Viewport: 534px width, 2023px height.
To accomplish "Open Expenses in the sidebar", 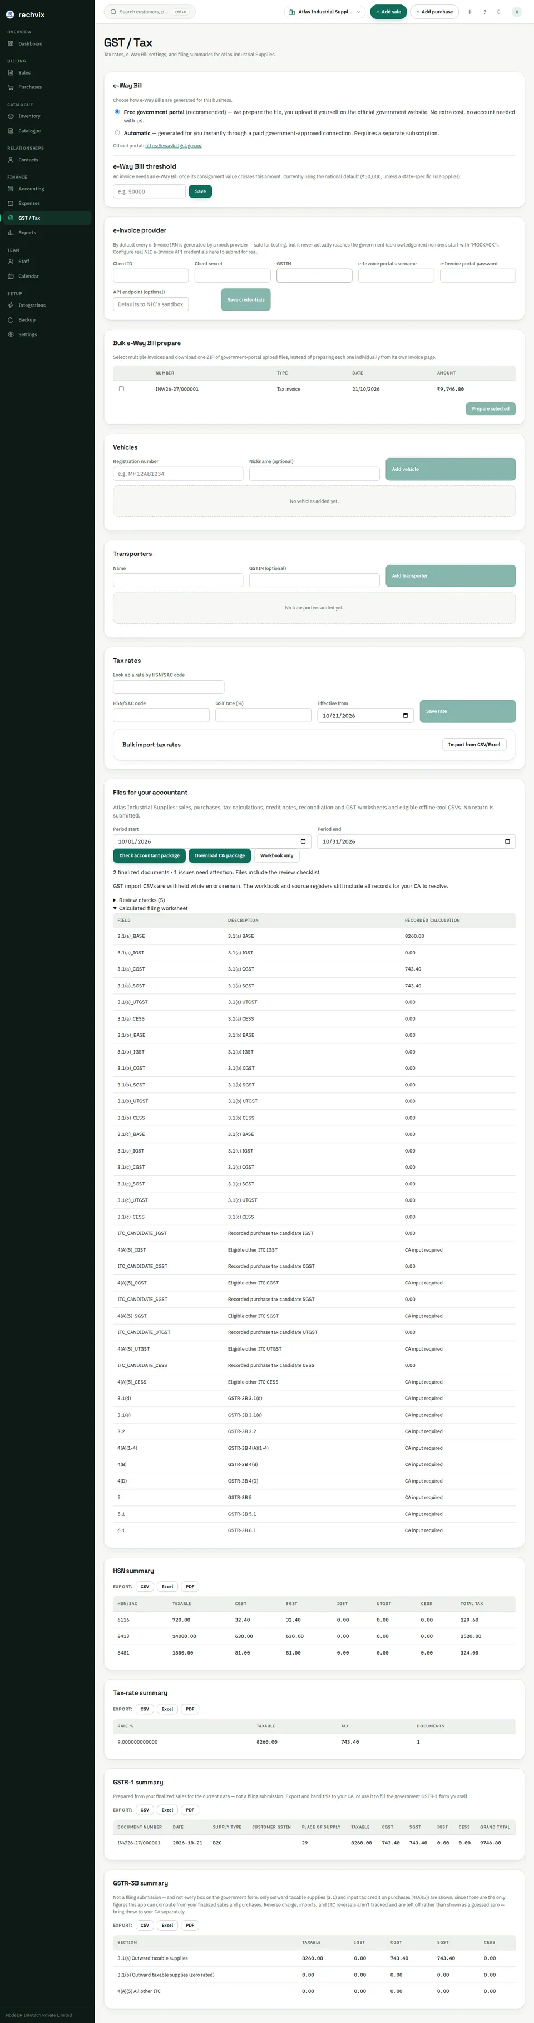I will click(x=46, y=203).
